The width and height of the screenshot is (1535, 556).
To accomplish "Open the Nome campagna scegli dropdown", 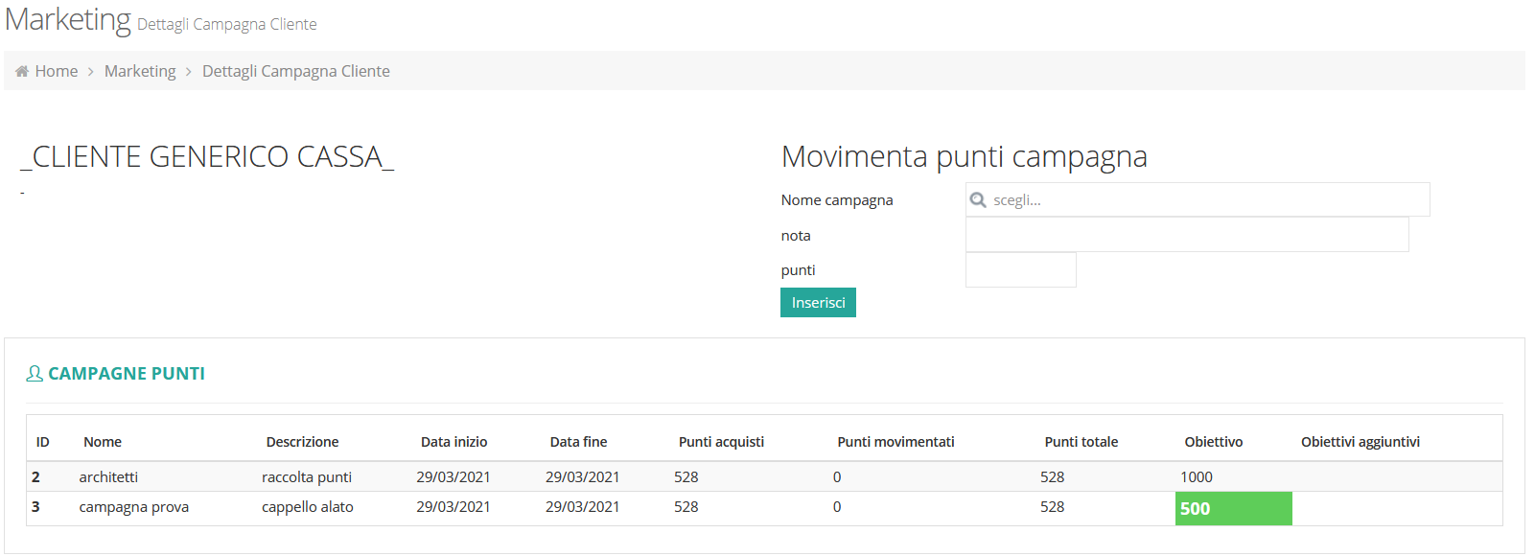I will pyautogui.click(x=1198, y=199).
